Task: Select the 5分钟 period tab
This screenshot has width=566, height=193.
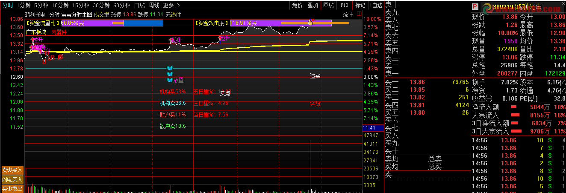Action: pyautogui.click(x=41, y=5)
